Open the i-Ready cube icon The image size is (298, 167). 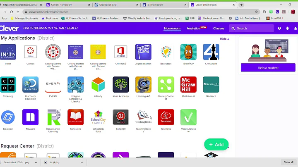[x=98, y=84]
